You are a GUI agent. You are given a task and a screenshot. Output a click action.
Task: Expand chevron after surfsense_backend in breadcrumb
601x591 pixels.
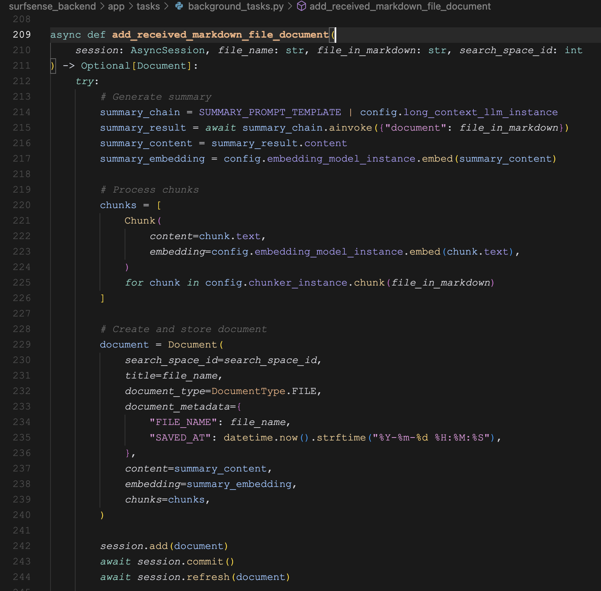click(102, 6)
